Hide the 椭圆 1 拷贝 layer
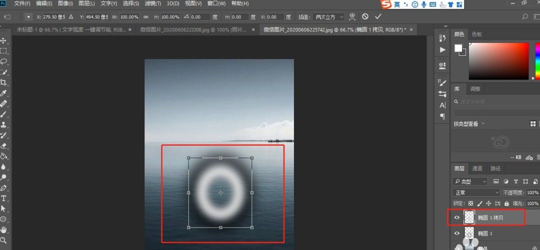The image size is (540, 250). (x=457, y=218)
